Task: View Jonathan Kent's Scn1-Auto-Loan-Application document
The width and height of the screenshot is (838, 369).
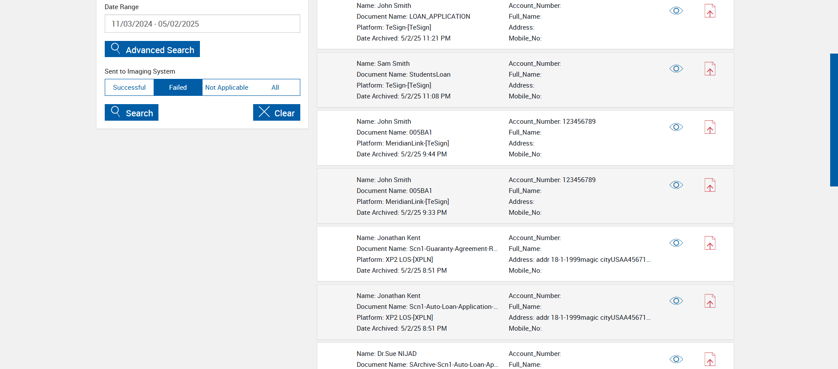Action: [676, 301]
